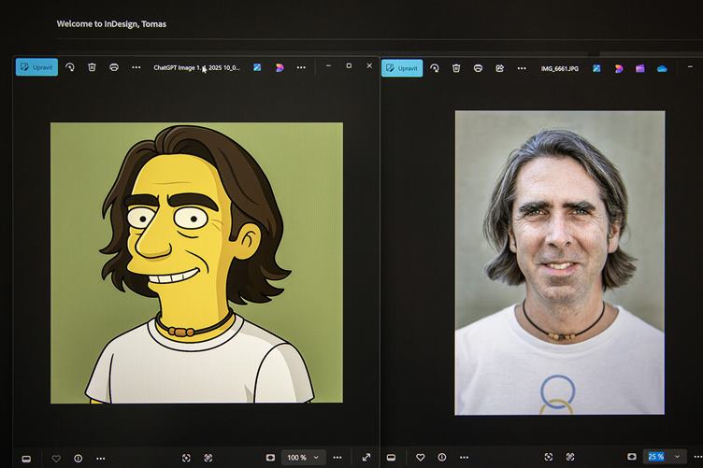Open Designer app icon in ChatGPT Image window

[257, 67]
